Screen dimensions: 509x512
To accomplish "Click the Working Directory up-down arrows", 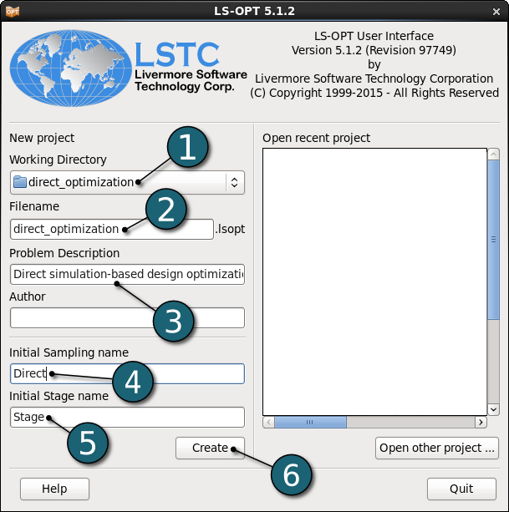I will click(x=234, y=182).
